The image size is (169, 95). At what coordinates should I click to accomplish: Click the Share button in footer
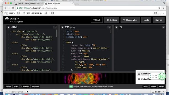[145, 87]
